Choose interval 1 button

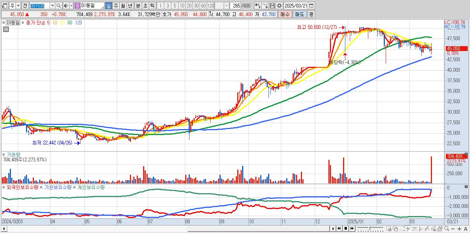coord(160,6)
